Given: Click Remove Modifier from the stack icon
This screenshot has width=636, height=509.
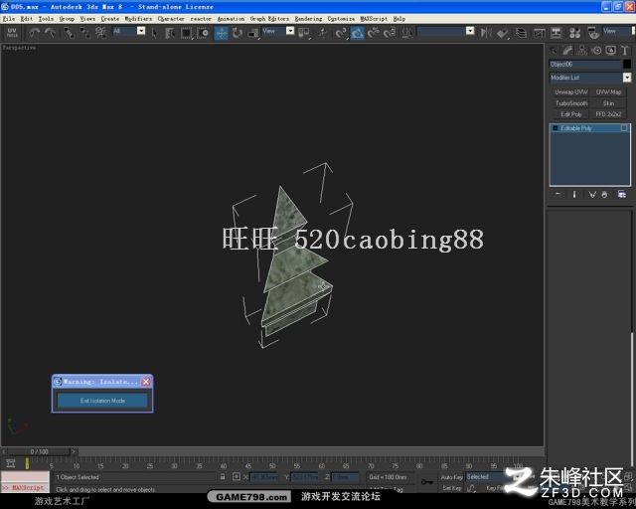Looking at the screenshot, I should click(x=604, y=195).
